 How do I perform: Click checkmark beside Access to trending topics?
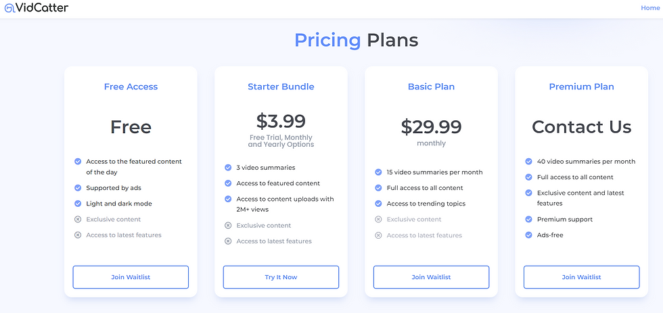pyautogui.click(x=378, y=203)
